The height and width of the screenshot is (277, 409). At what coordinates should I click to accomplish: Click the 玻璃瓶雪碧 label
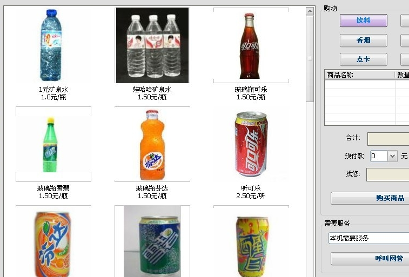coord(53,188)
